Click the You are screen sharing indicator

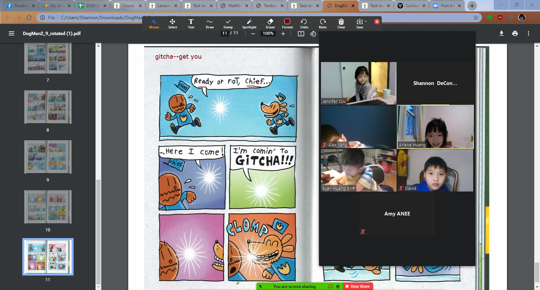[294, 287]
